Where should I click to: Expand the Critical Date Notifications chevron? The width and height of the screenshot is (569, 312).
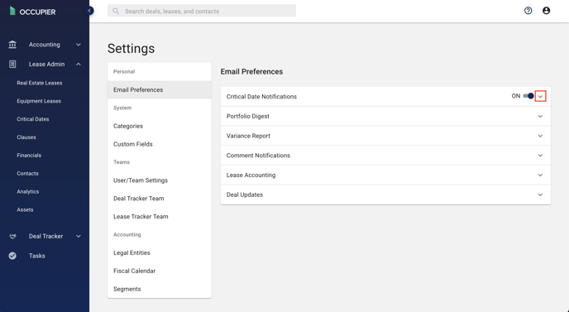[x=540, y=96]
